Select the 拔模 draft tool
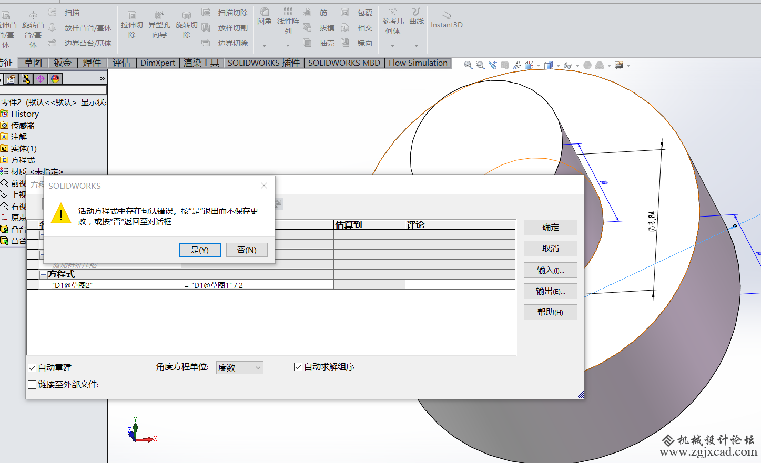 pos(319,28)
